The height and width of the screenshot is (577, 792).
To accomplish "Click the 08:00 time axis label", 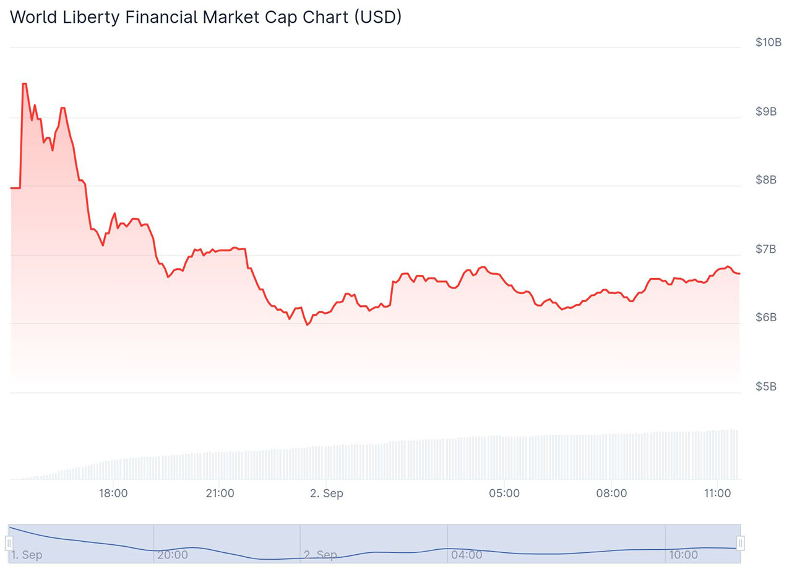I will point(611,494).
